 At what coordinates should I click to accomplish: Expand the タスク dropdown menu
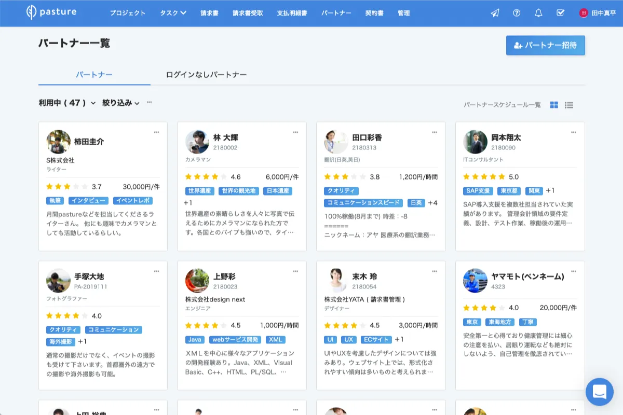[x=173, y=13]
